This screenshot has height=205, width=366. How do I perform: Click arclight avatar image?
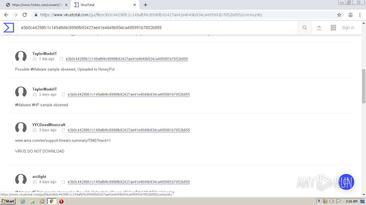21,179
